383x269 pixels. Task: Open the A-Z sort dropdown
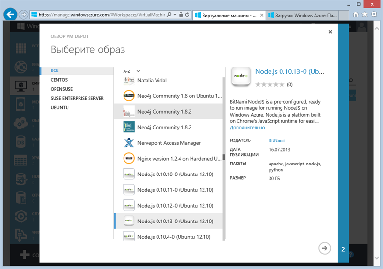[132, 71]
